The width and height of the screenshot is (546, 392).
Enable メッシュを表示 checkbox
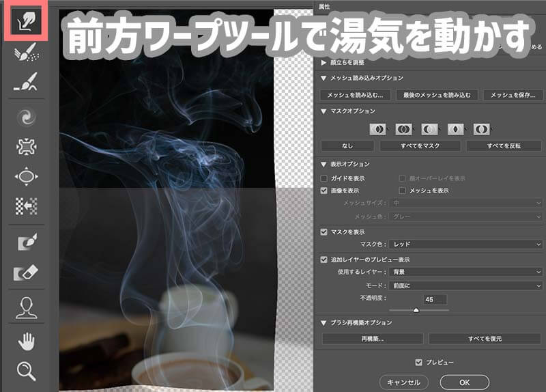402,191
